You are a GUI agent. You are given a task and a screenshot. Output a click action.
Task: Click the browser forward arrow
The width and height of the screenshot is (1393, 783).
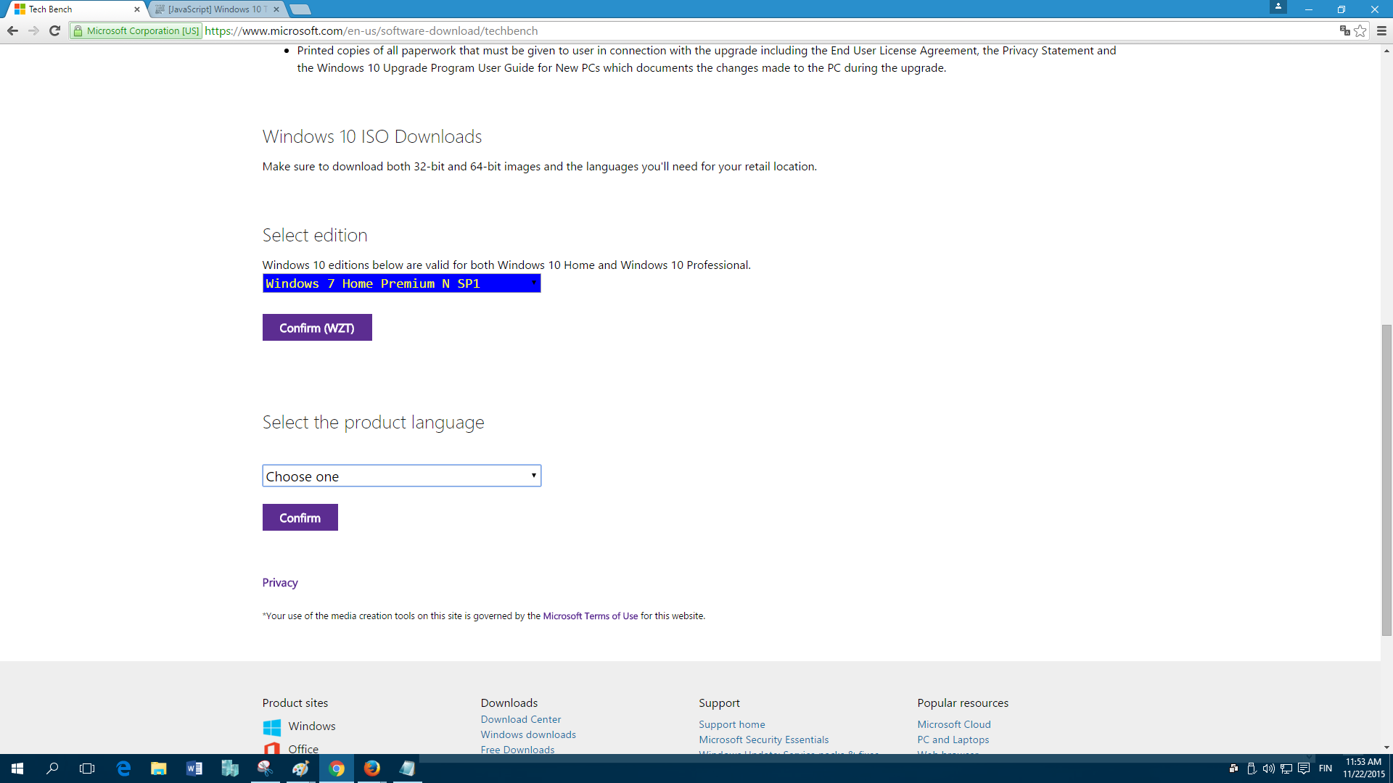tap(33, 30)
